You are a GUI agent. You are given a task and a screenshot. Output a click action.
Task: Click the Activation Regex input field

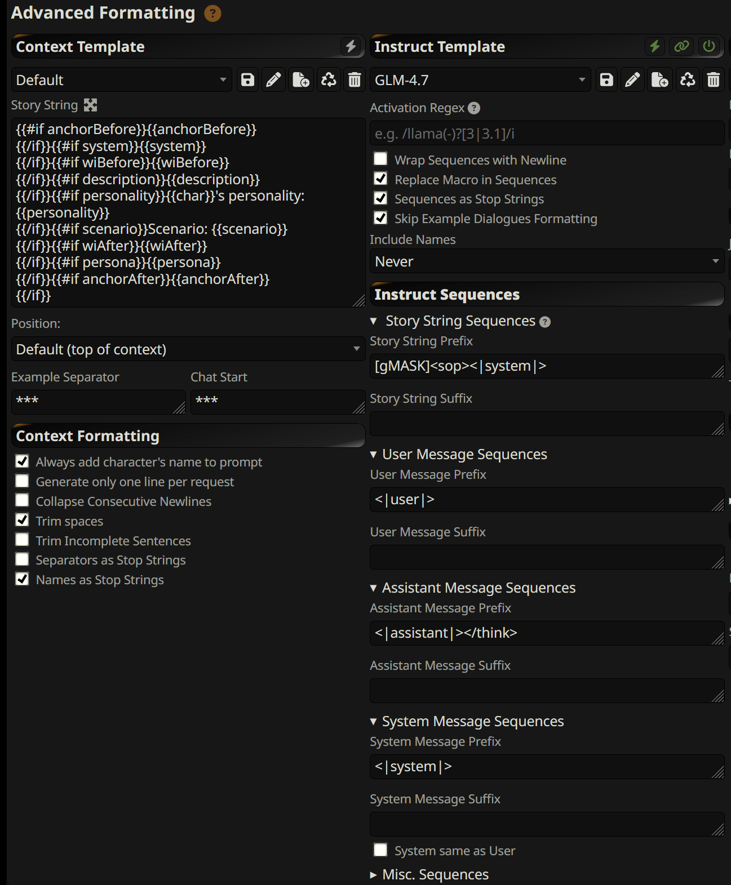point(547,134)
